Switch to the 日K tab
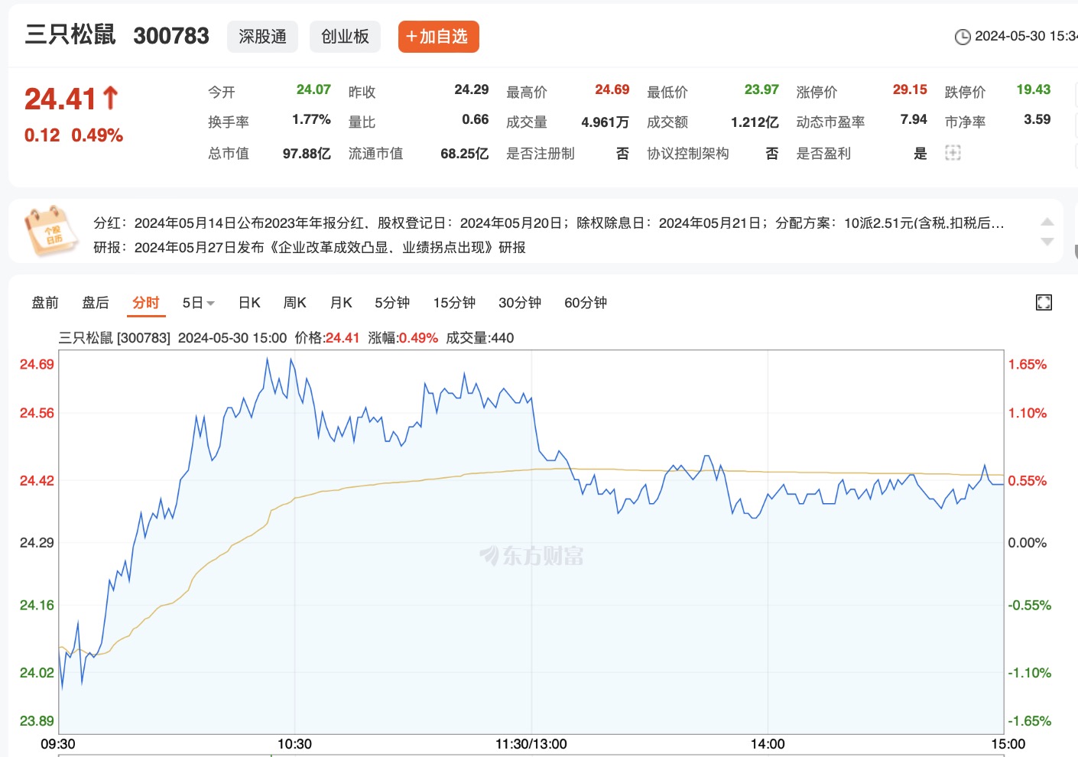Viewport: 1078px width, 757px height. coord(249,303)
